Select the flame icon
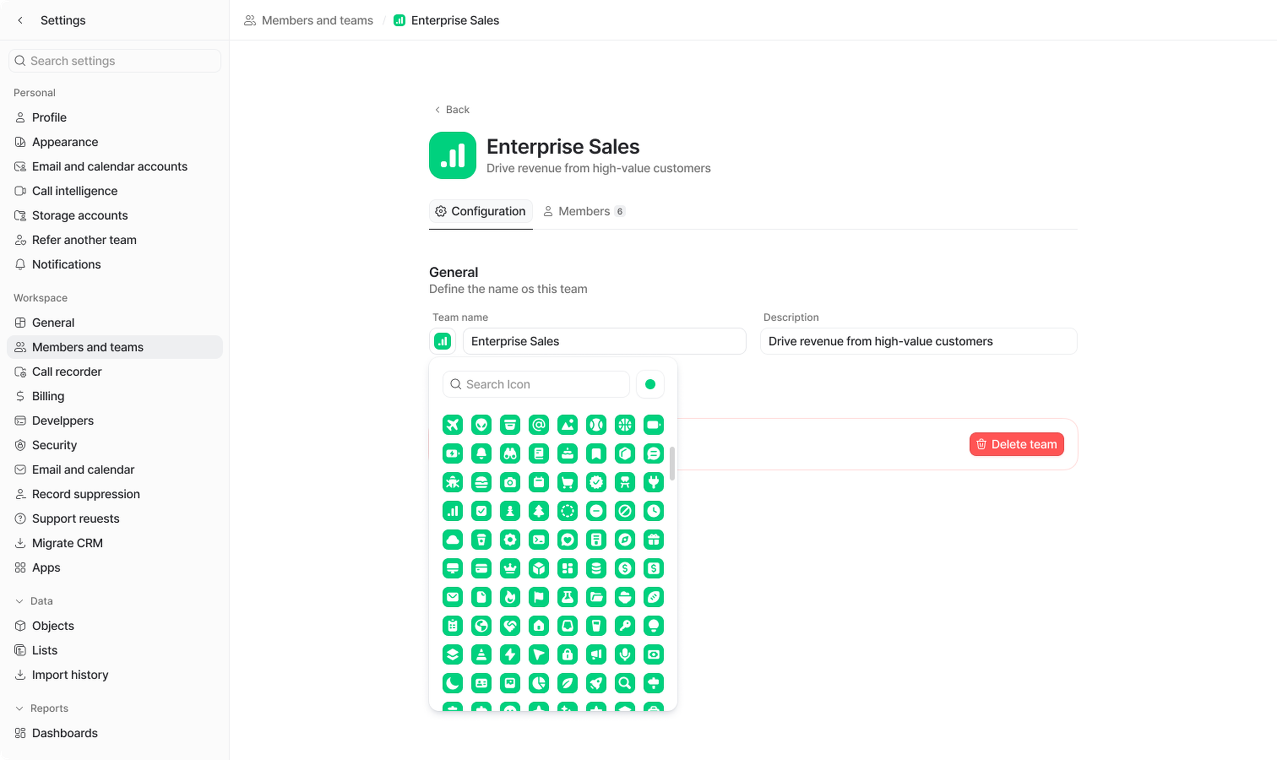Viewport: 1277px width, 760px height. click(x=510, y=597)
